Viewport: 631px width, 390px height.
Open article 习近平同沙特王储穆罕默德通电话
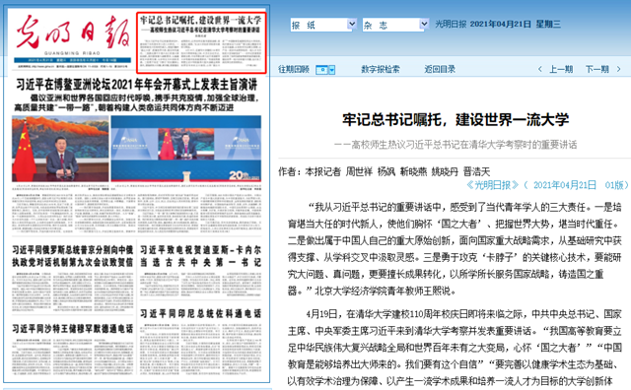72,329
